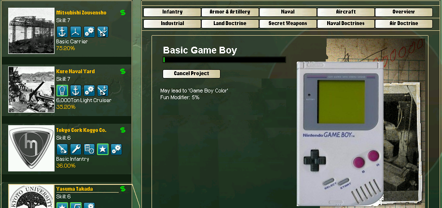Select the Kure Naval Yard team name
This screenshot has width=442, height=208.
(76, 71)
